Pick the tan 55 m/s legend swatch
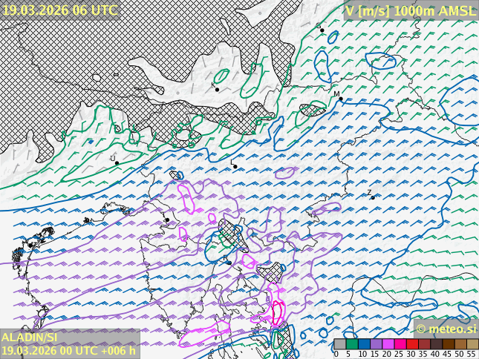The image size is (479, 359). coord(472,344)
